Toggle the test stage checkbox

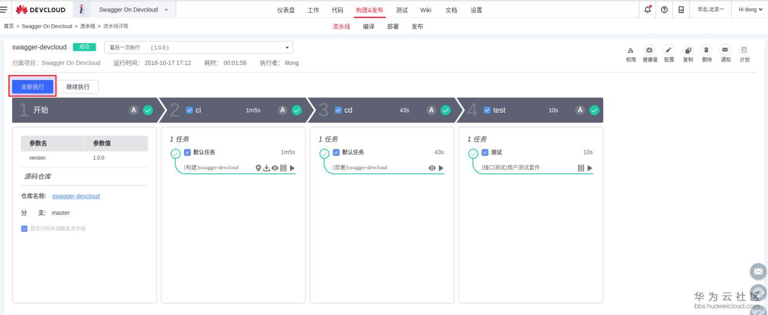(x=487, y=110)
